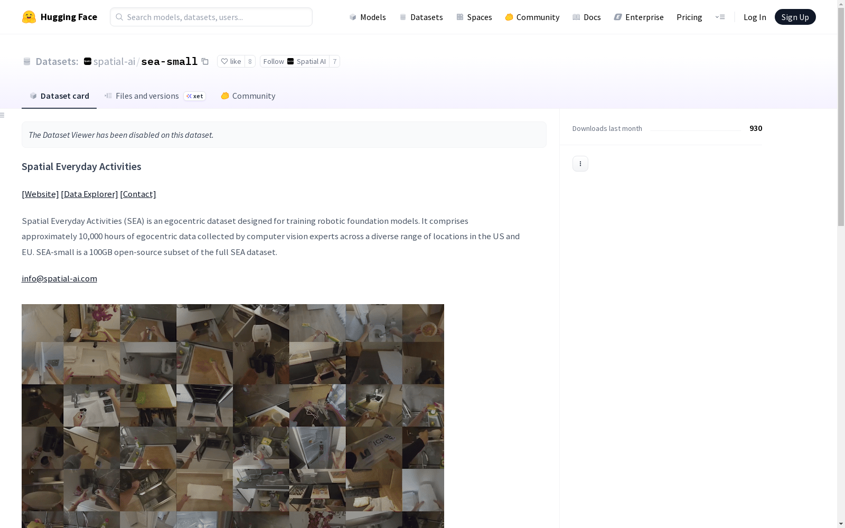Screen dimensions: 845x528
Task: Click the spatial-ai organization avatar
Action: 88,61
